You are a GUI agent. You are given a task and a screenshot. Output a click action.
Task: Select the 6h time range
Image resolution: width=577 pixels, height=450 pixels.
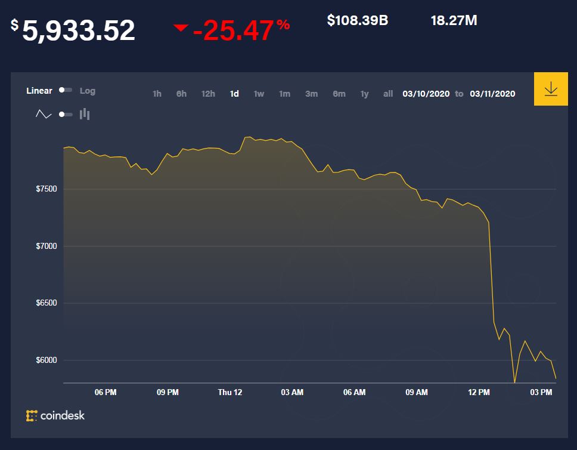(x=181, y=94)
